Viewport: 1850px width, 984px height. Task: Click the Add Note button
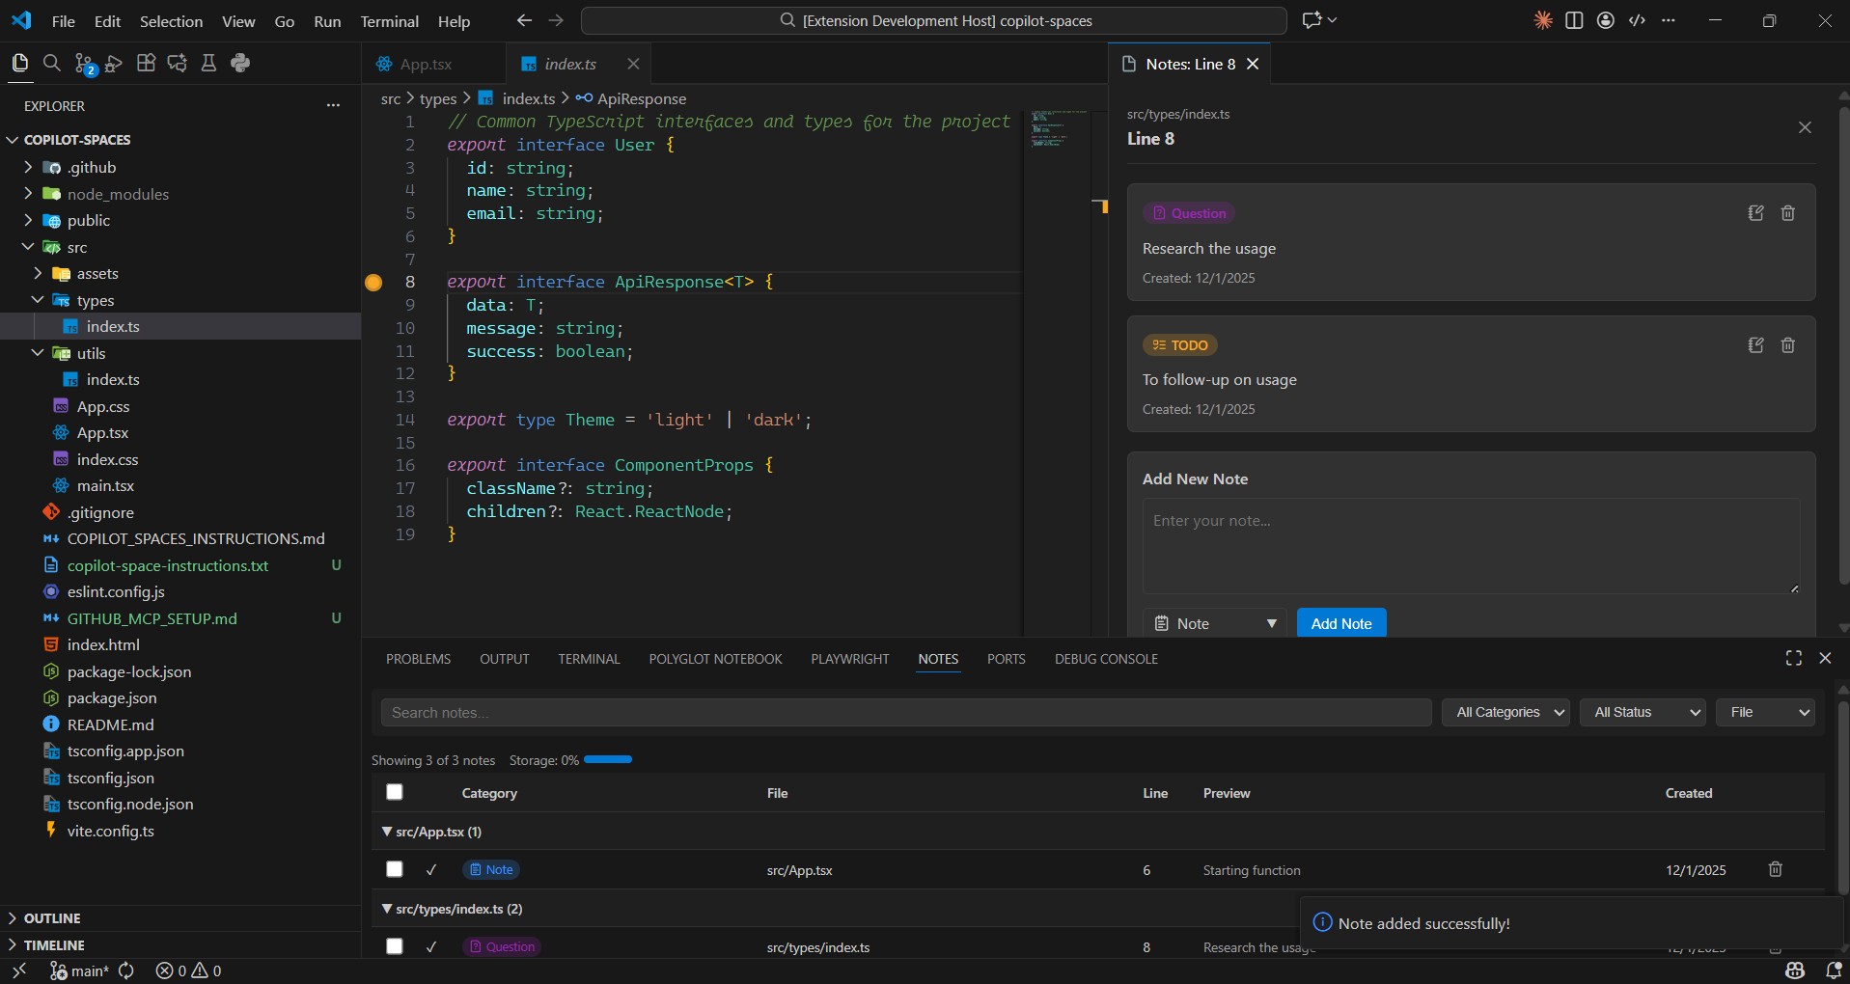pos(1341,623)
